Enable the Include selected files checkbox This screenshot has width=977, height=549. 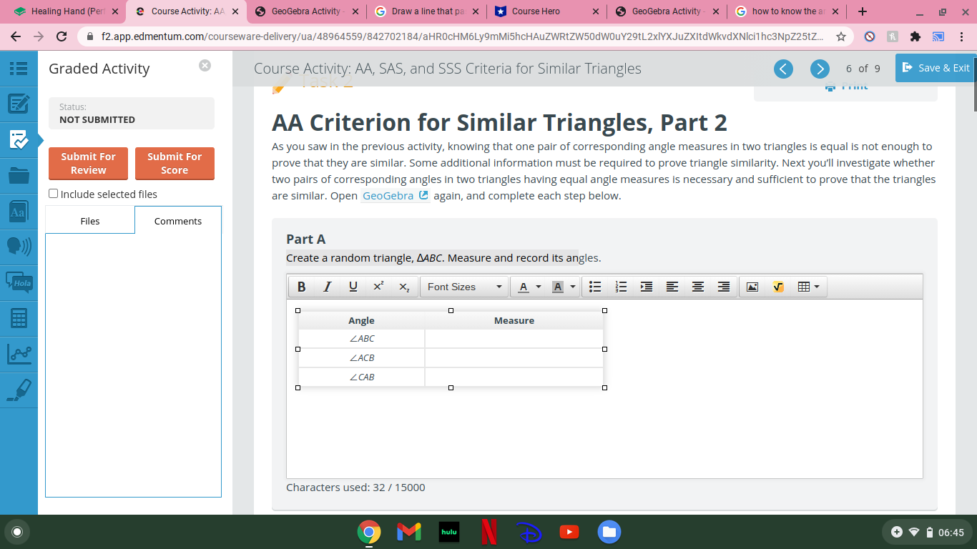coord(53,193)
